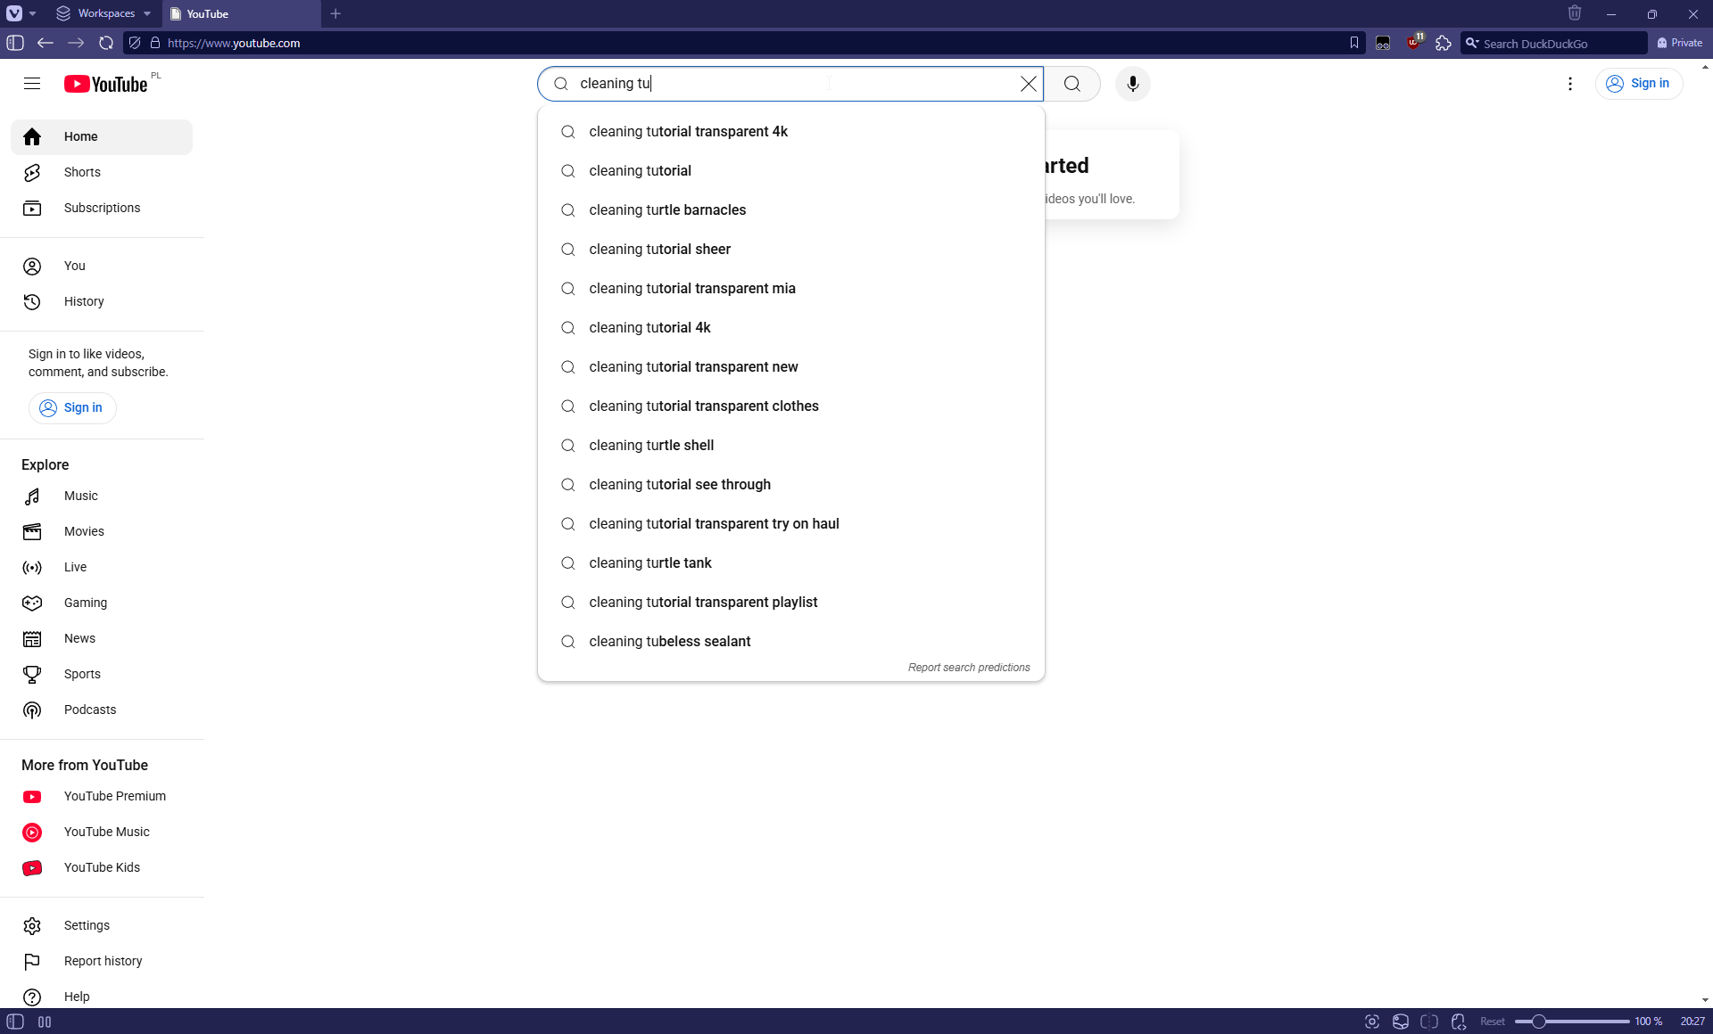Open YouTube settings three-dot menu

point(1569,84)
